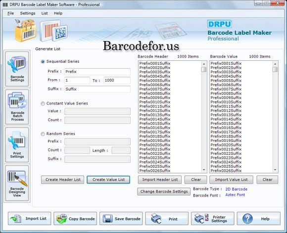Click the DRPU logo
The width and height of the screenshot is (287, 233).
tap(220, 24)
